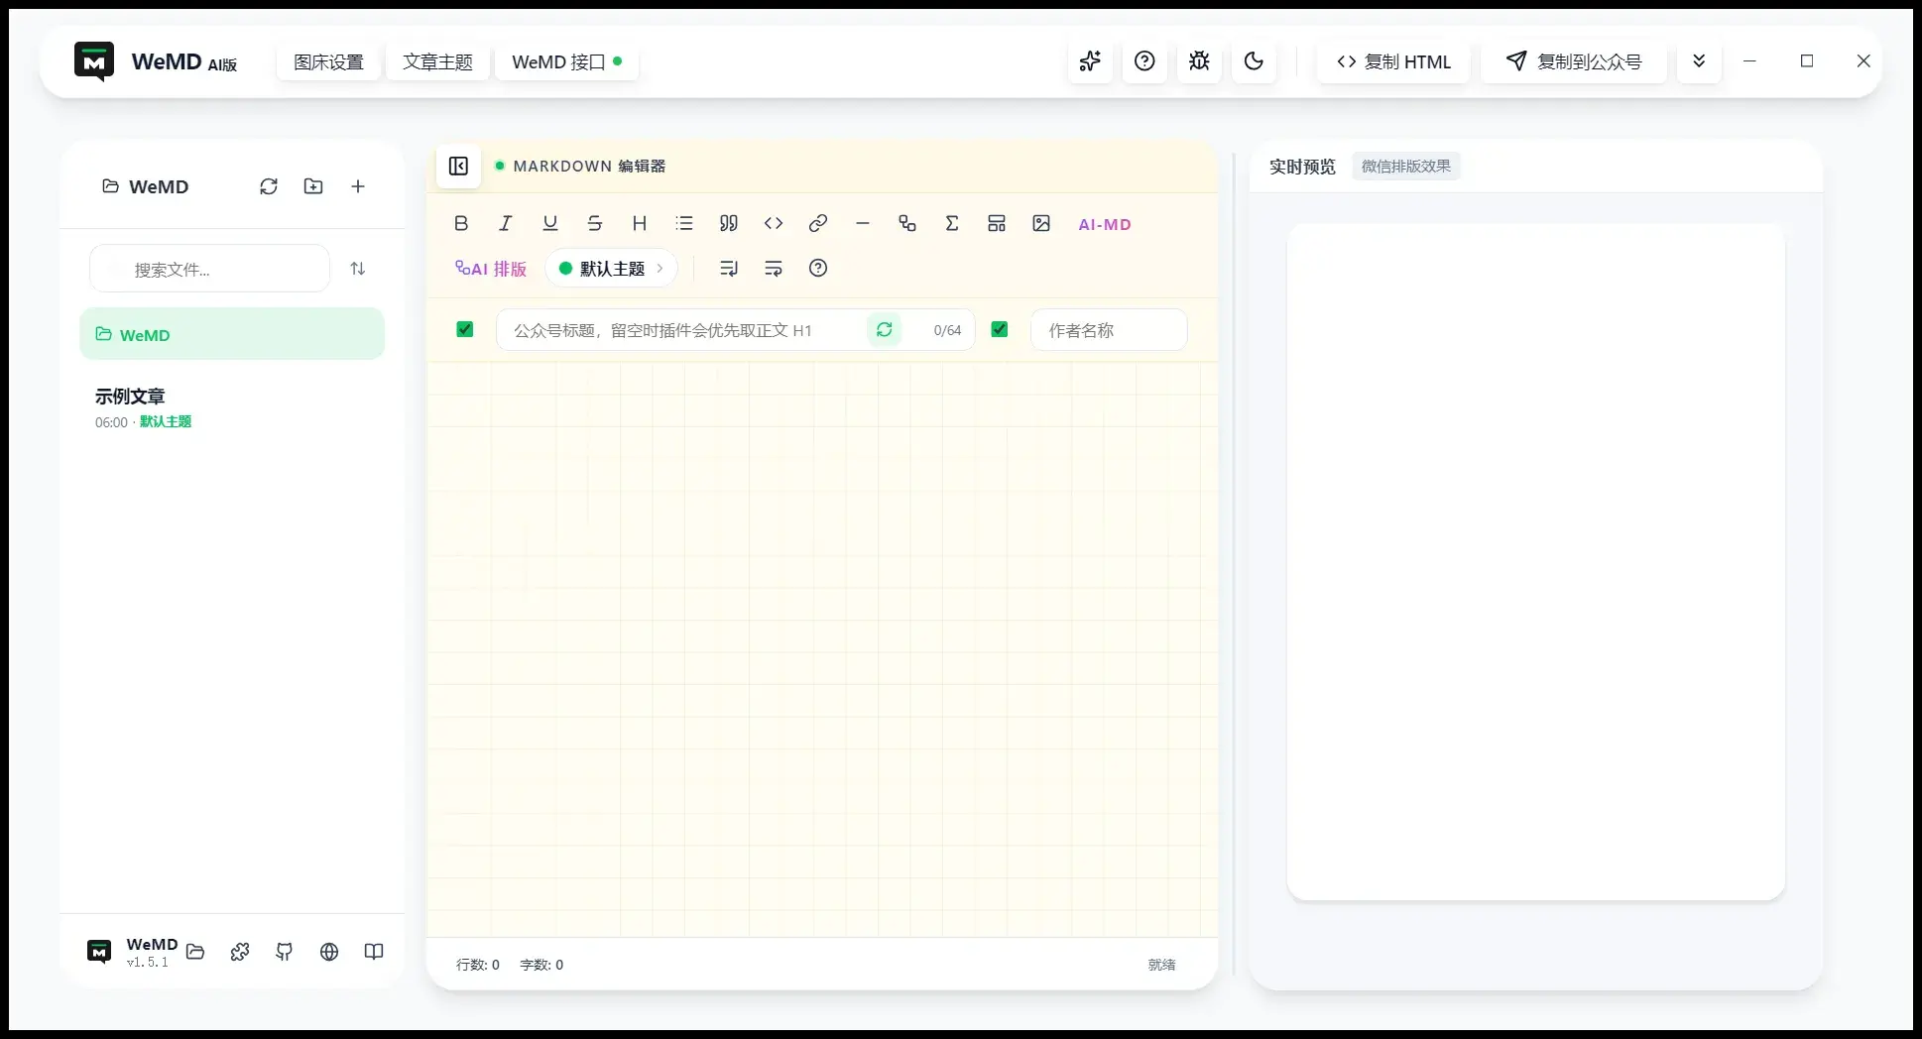1922x1039 pixels.
Task: Apply Italic formatting in the editor toolbar
Action: coord(506,224)
